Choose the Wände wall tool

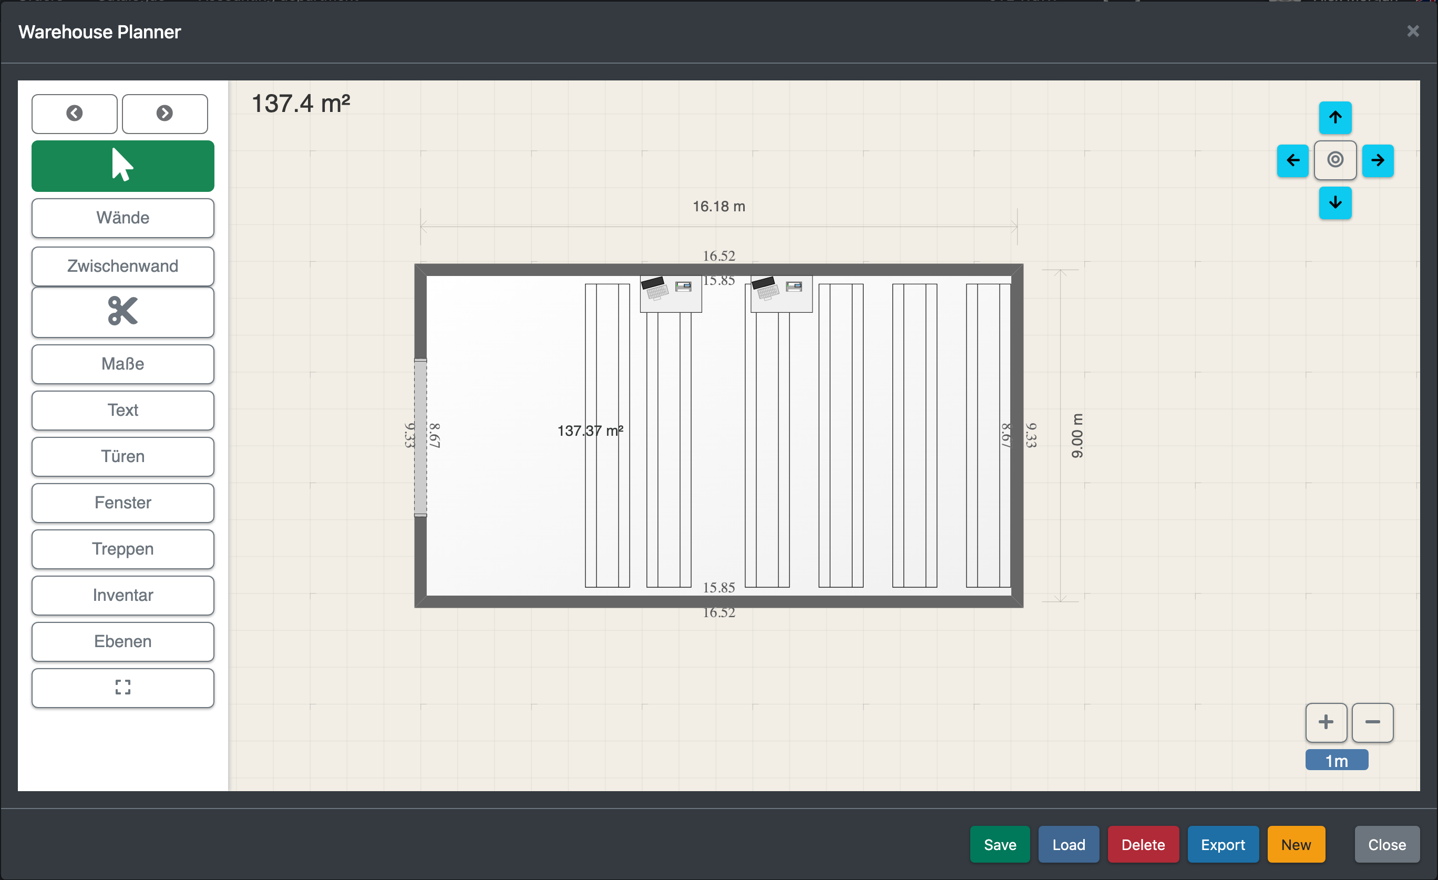pos(122,218)
